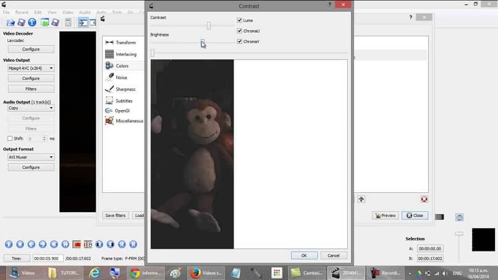Go to last frame button
The image size is (498, 280).
point(133,244)
